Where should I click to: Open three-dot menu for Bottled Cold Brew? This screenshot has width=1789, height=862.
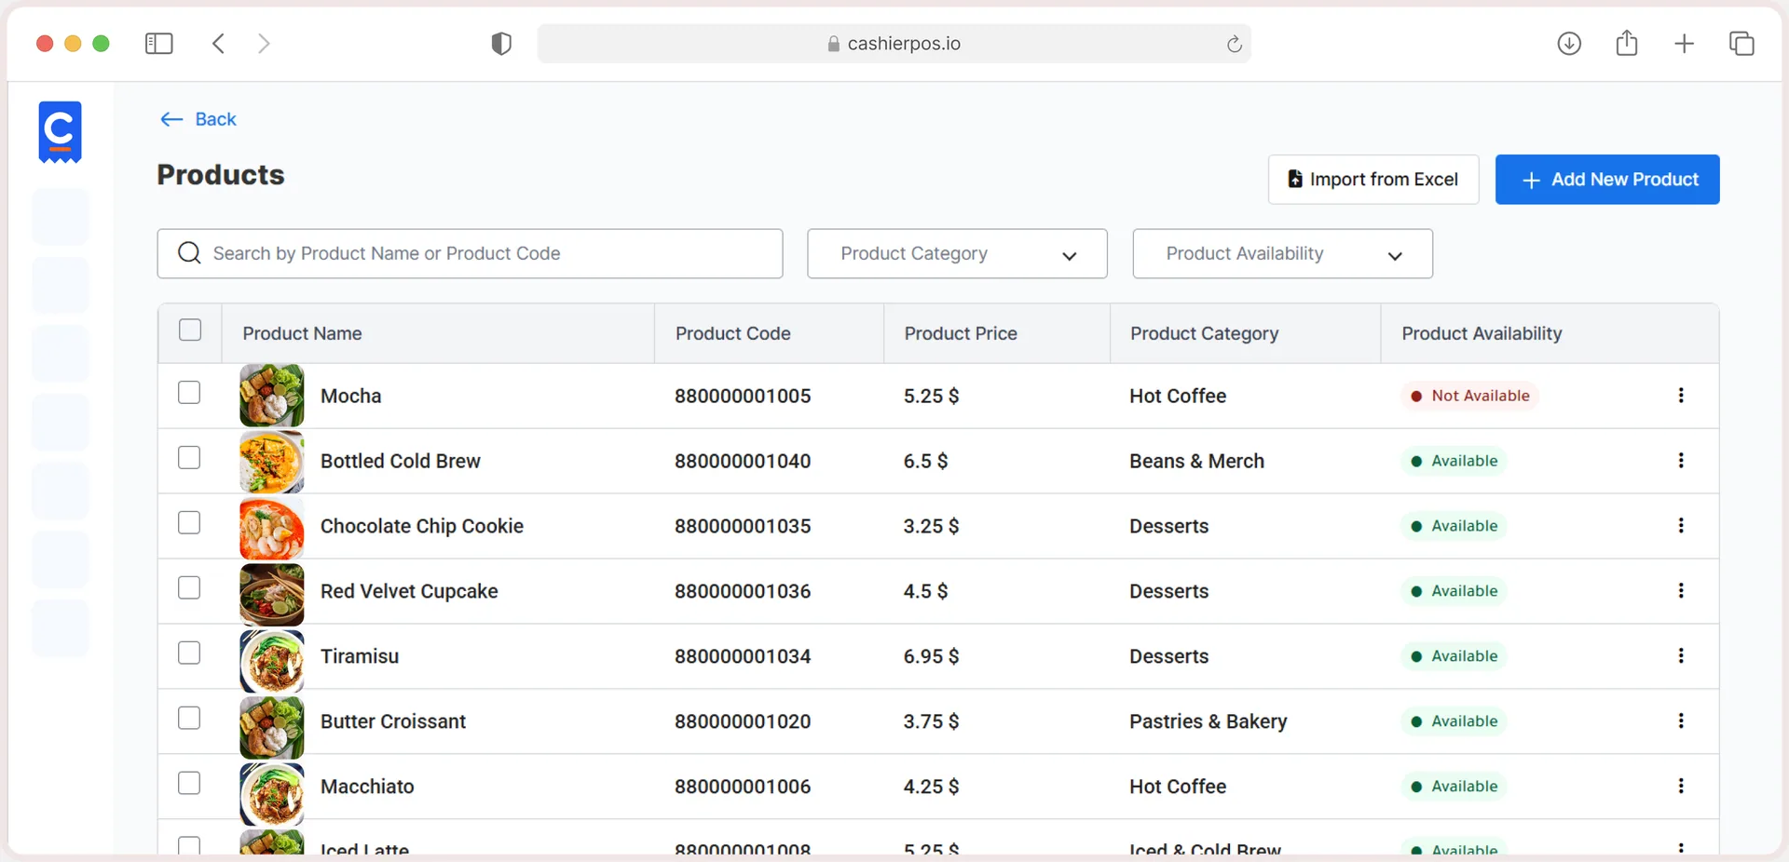coord(1681,461)
